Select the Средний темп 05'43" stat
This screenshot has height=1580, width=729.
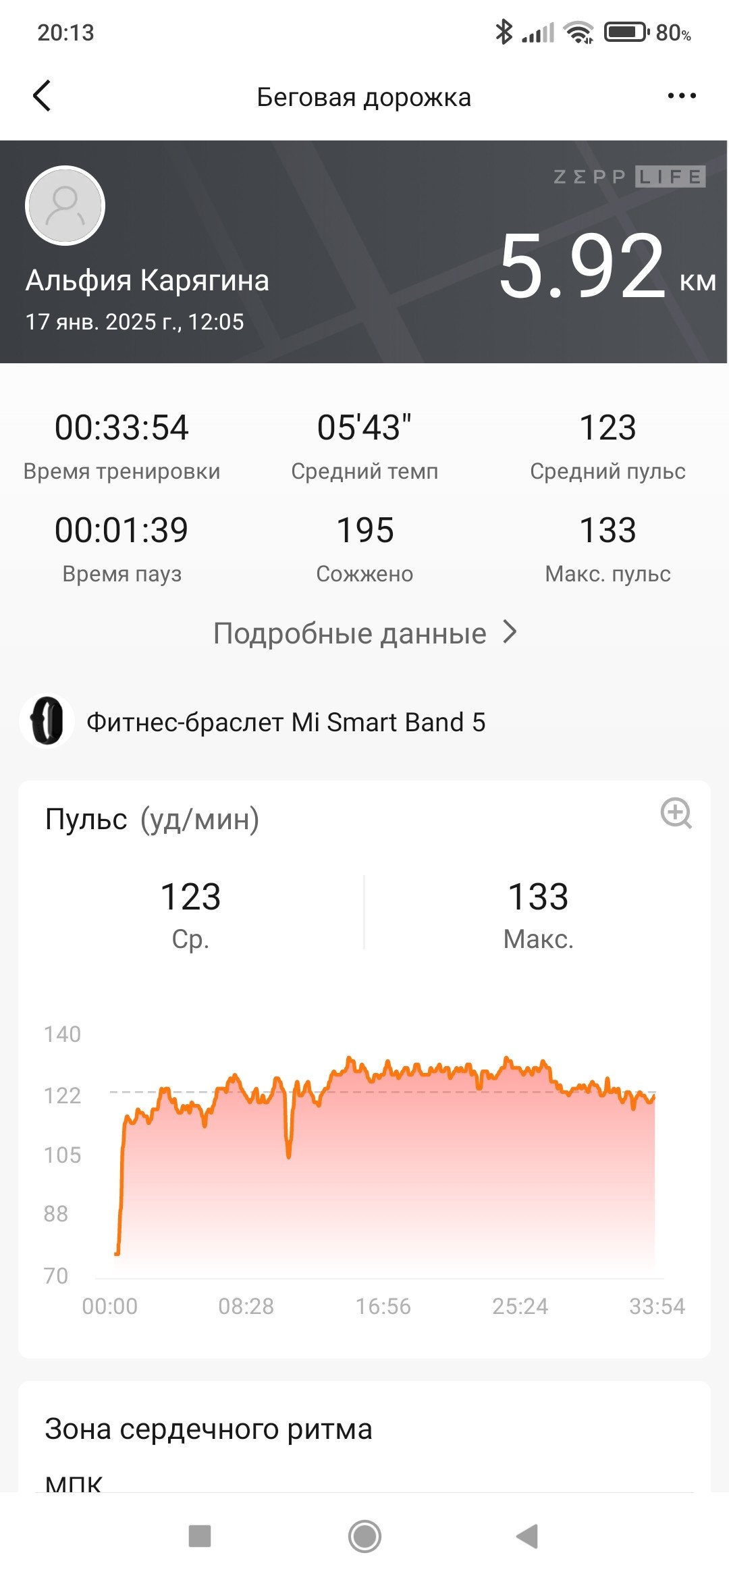click(x=364, y=446)
